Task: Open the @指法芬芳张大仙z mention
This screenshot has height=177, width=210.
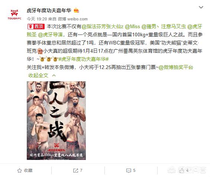Action: pyautogui.click(x=102, y=26)
